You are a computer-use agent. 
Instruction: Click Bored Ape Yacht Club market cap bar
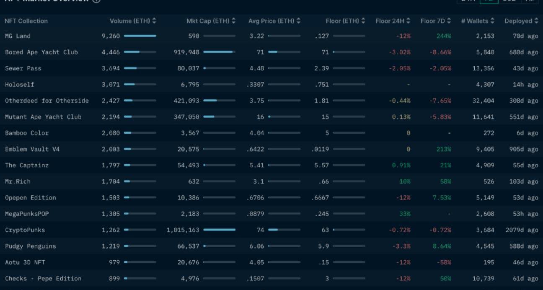tap(219, 52)
